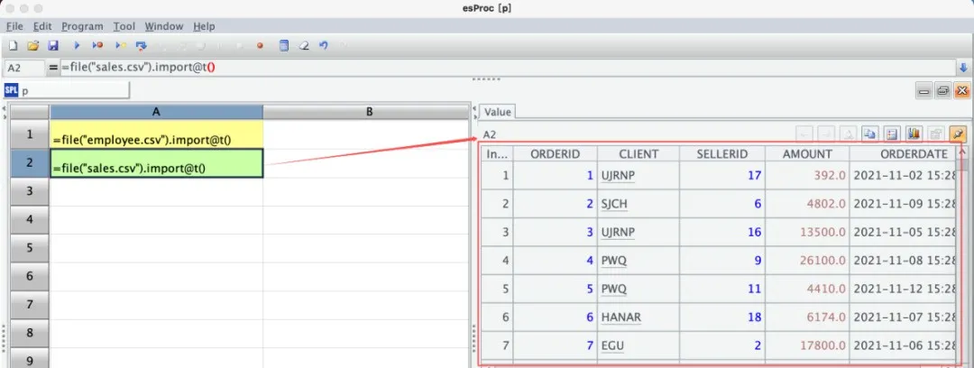Click amount 392.0 cell
This screenshot has width=974, height=368.
pos(807,175)
